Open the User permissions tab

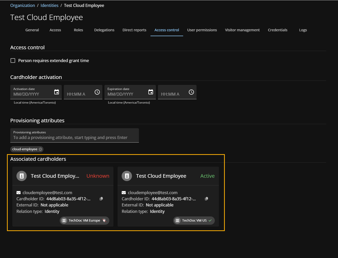point(202,30)
